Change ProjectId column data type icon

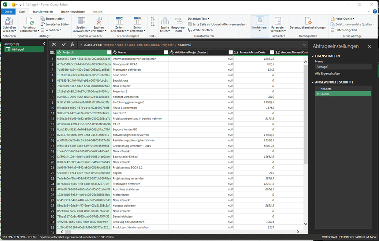[x=59, y=52]
